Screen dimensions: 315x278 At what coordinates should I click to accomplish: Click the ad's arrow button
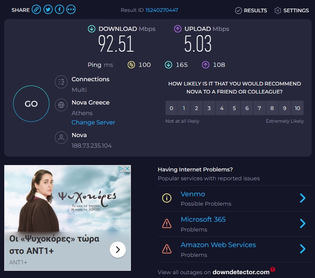(118, 250)
